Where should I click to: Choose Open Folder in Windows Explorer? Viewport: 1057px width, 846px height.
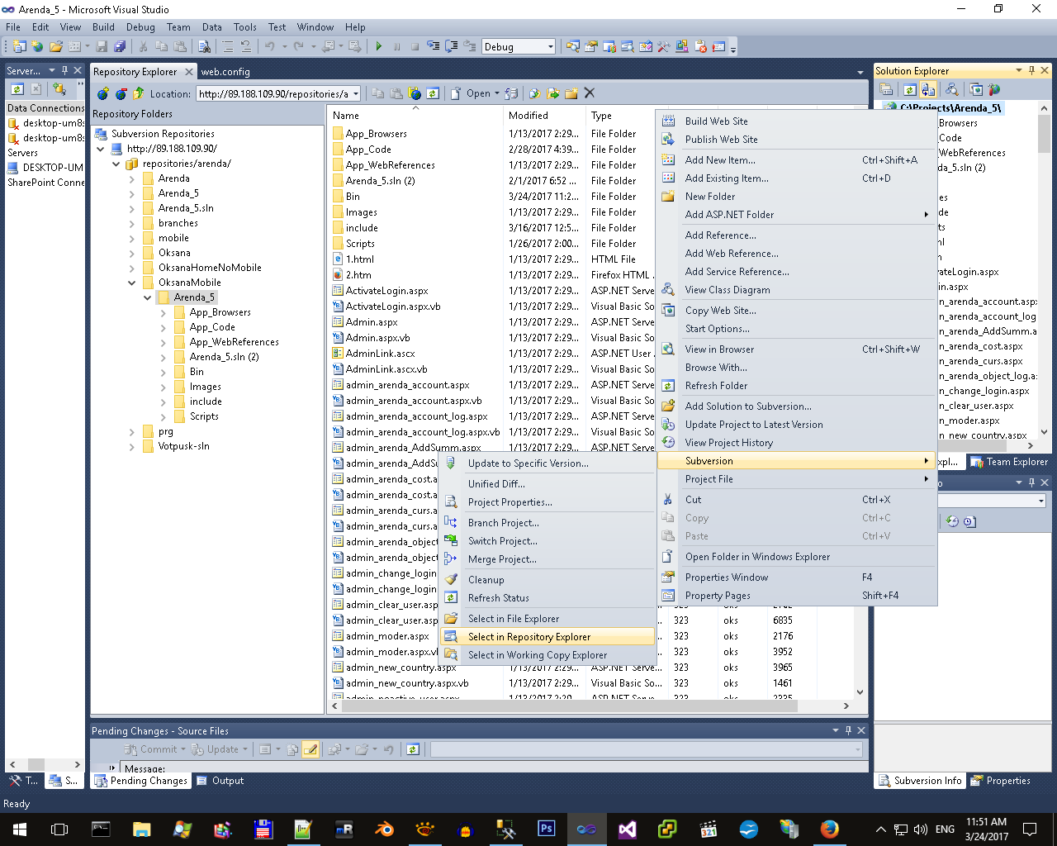(797, 557)
